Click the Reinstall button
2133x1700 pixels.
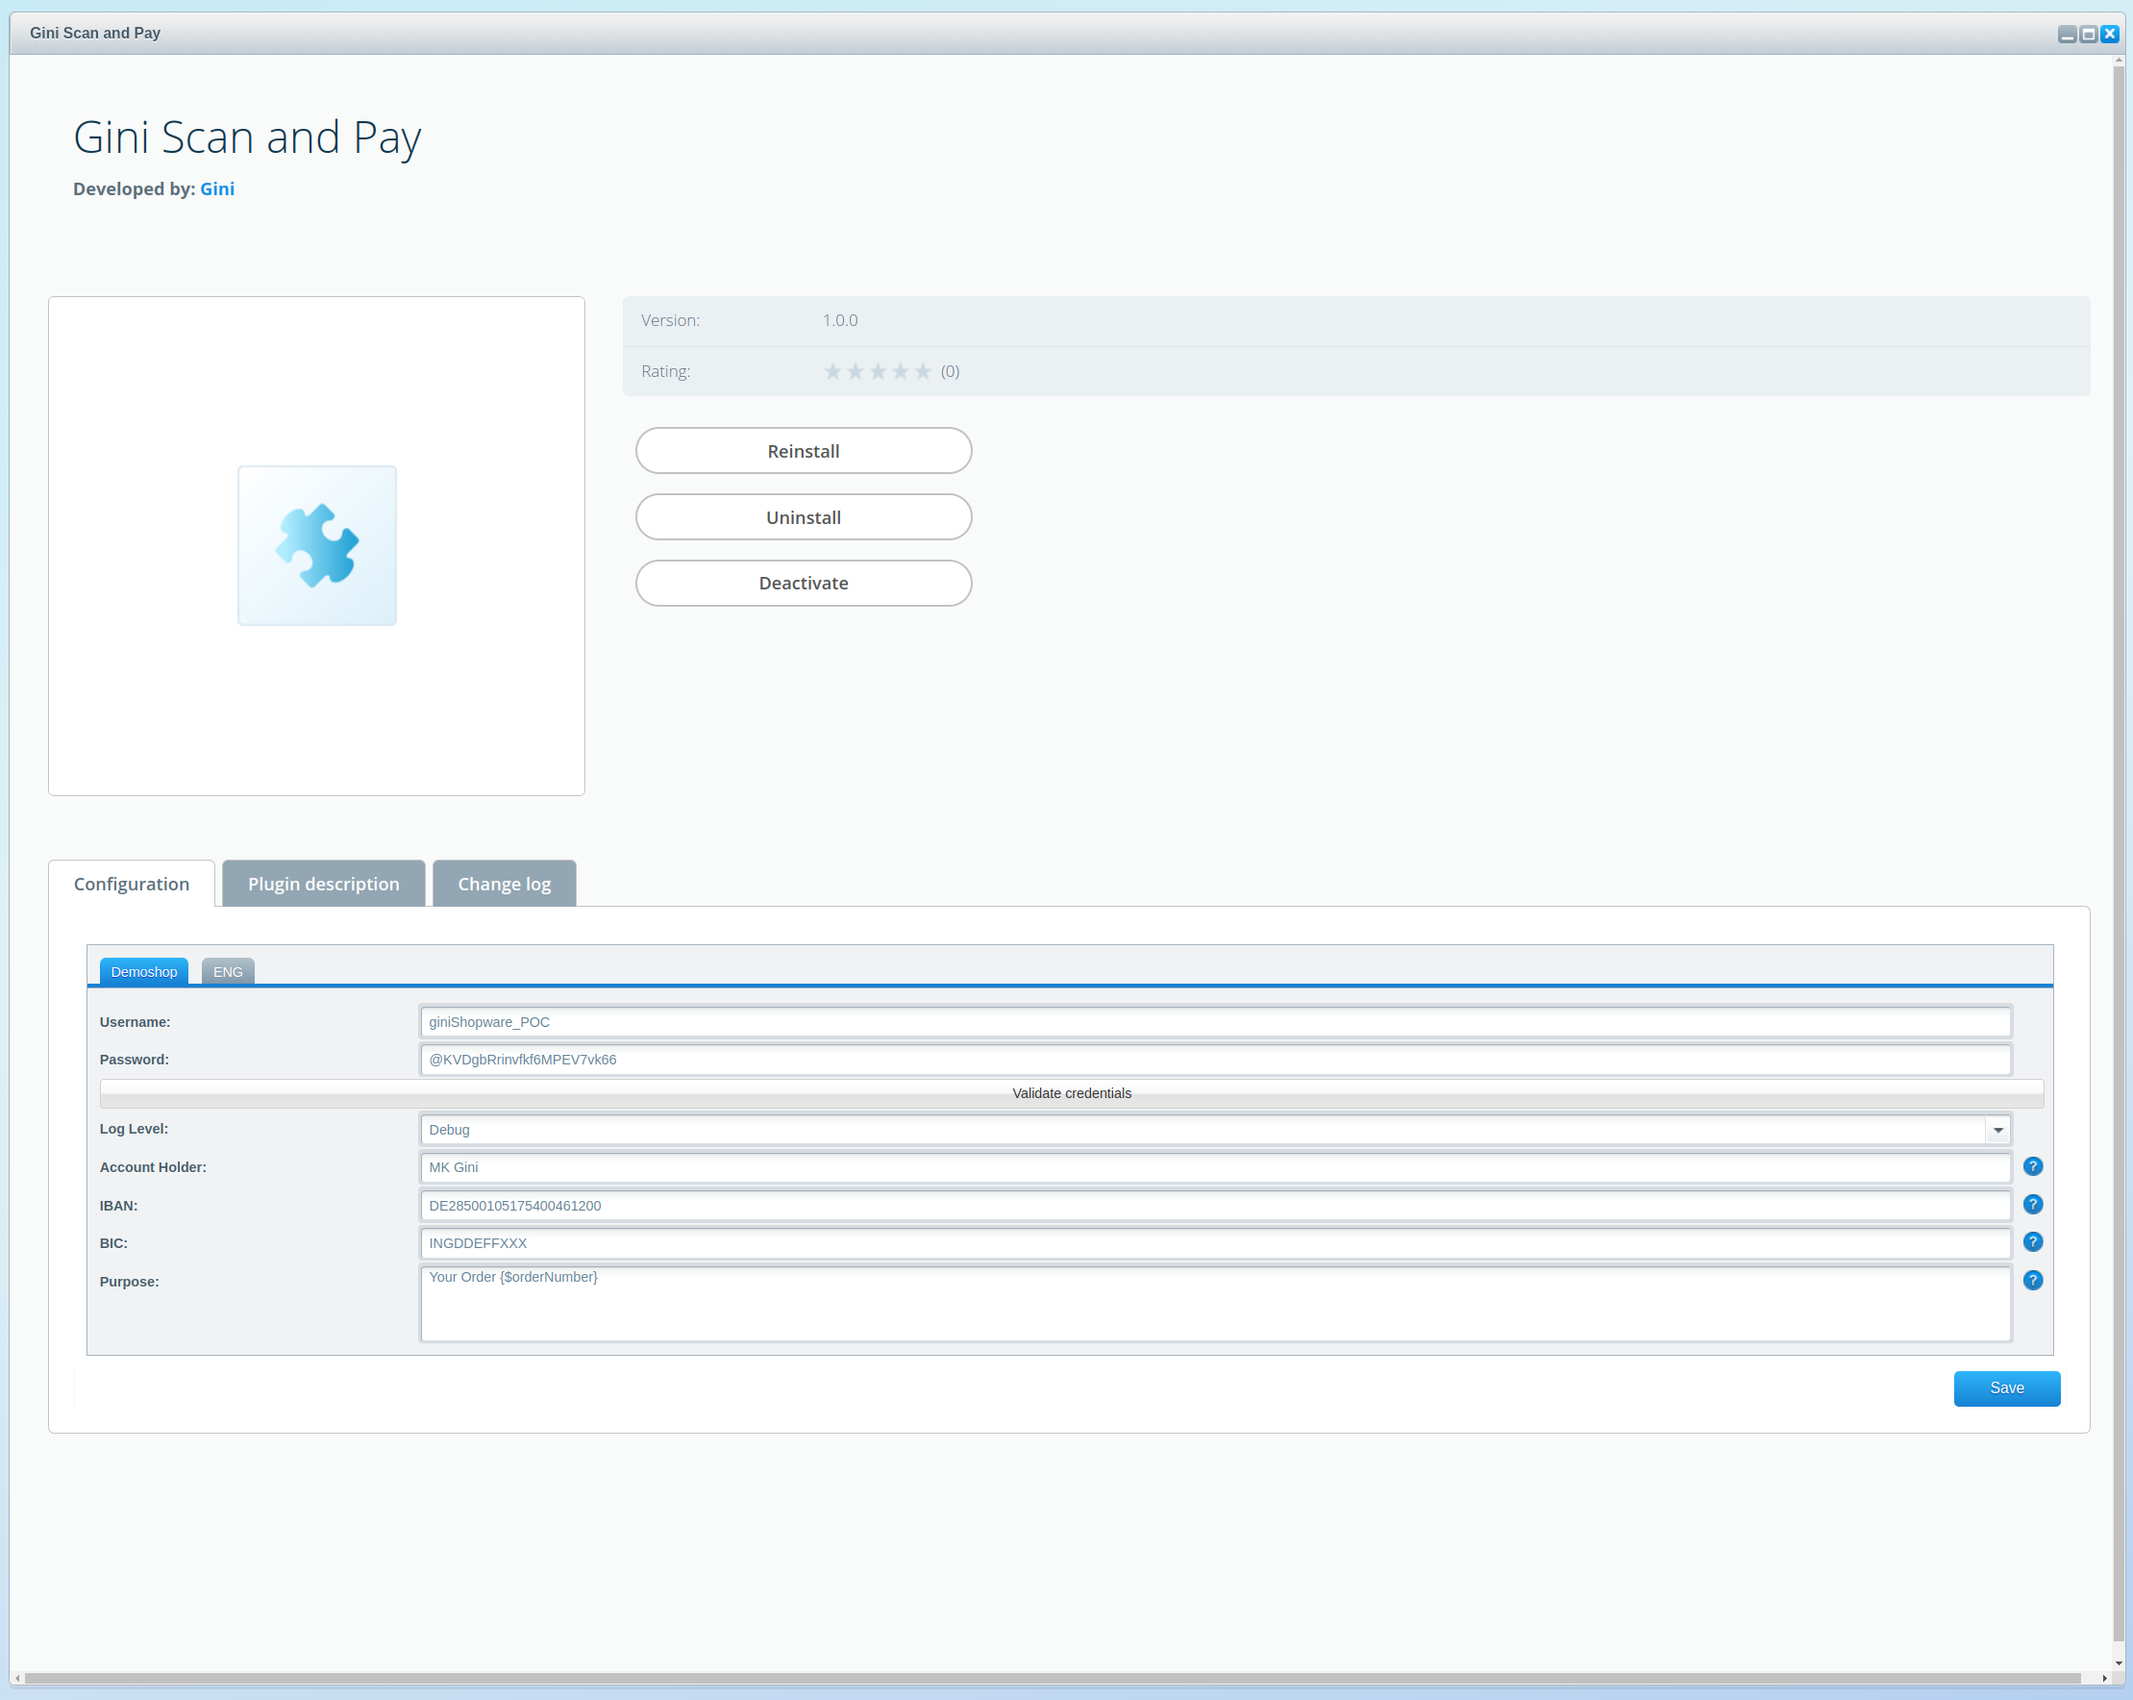point(804,451)
